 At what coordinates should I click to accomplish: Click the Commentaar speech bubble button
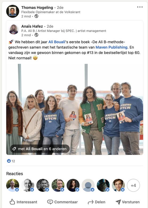[x=62, y=202]
